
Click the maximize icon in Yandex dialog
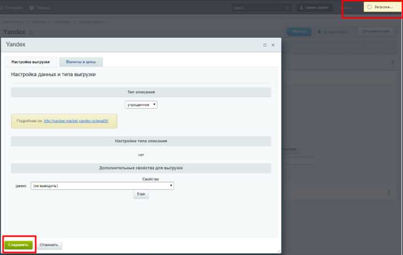(x=265, y=45)
